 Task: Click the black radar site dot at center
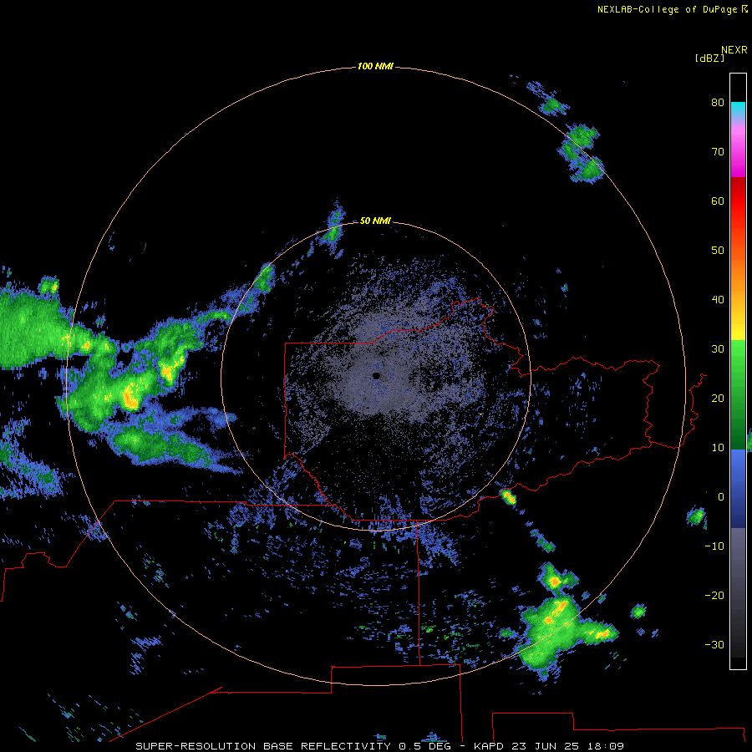(x=376, y=376)
